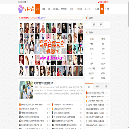Viewport: 129px width, 129px height.
Task: Open the orange highlighted tab left of search
Action: [102, 9]
